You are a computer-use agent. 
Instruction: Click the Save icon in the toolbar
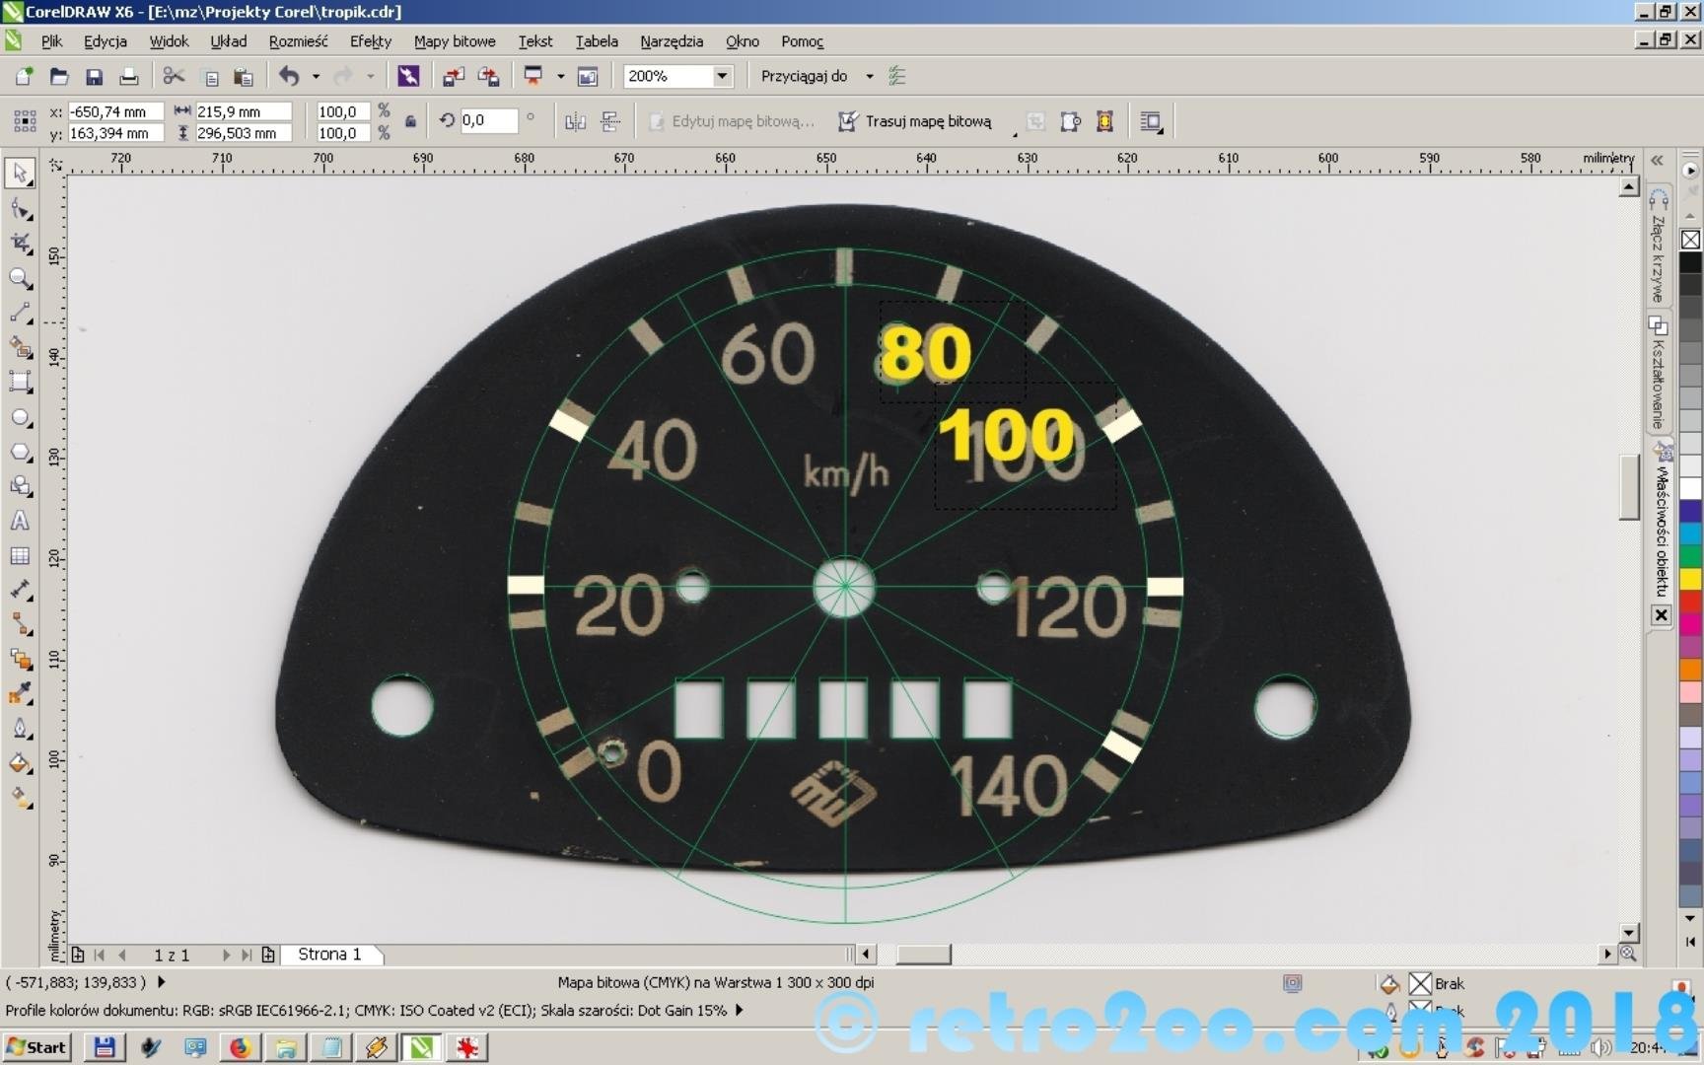(94, 77)
